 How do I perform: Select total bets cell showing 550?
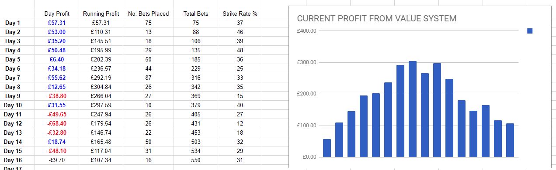pyautogui.click(x=196, y=160)
